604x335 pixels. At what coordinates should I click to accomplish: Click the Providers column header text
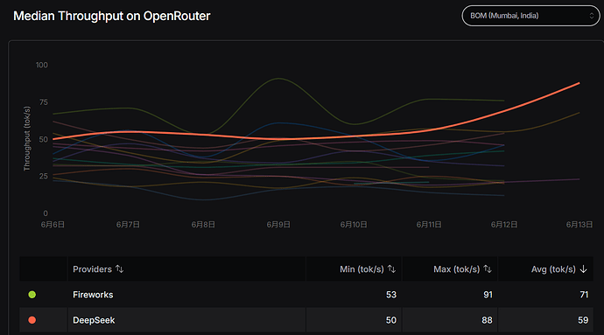pyautogui.click(x=93, y=269)
